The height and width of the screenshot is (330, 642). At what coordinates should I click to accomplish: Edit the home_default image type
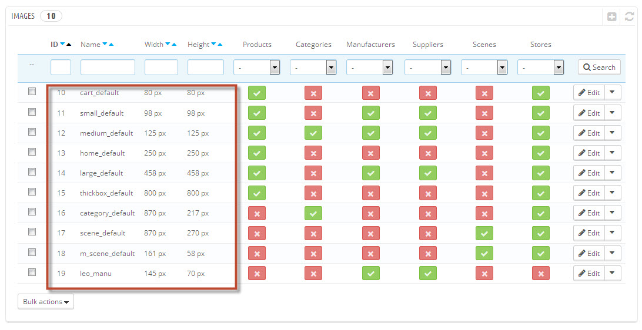(589, 153)
